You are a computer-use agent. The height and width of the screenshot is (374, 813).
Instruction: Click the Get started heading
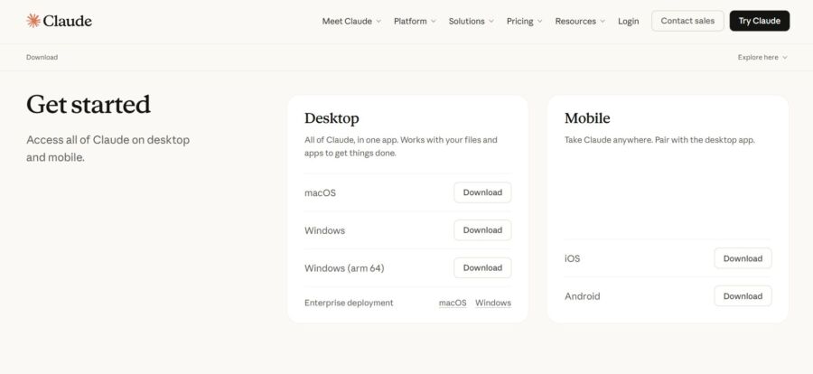[89, 104]
